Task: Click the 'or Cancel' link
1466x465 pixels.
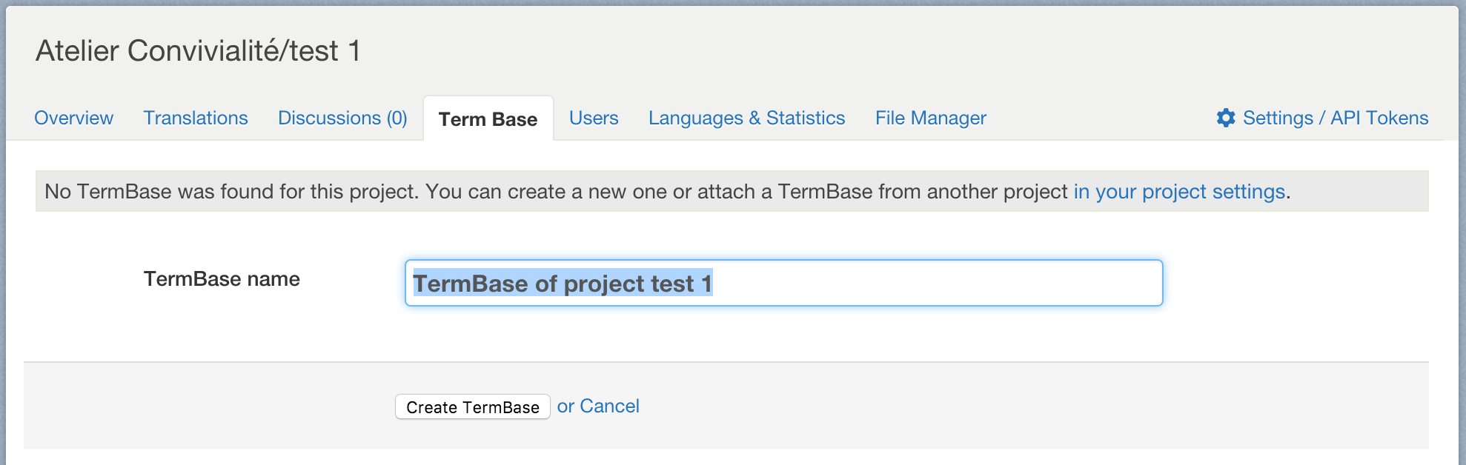Action: tap(598, 406)
